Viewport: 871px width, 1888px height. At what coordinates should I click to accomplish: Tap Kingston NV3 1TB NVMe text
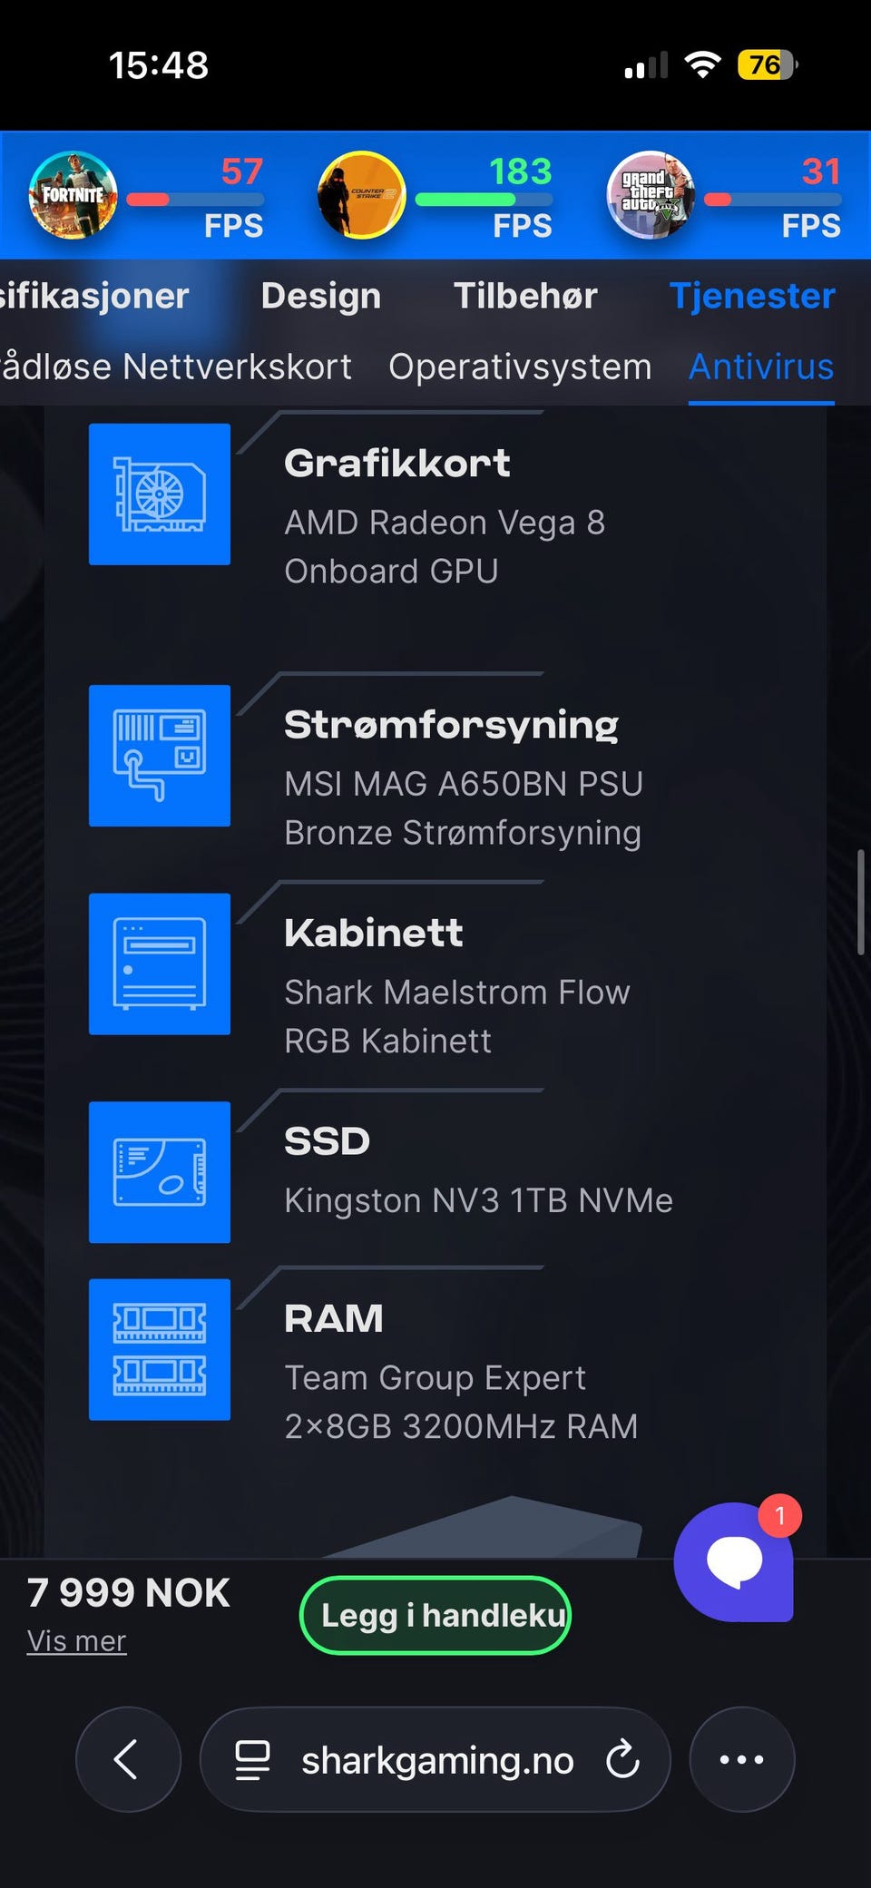pos(478,1200)
